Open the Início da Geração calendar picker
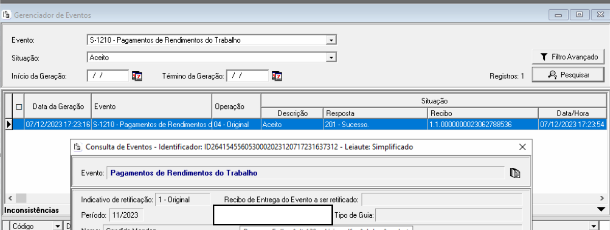 pos(137,76)
